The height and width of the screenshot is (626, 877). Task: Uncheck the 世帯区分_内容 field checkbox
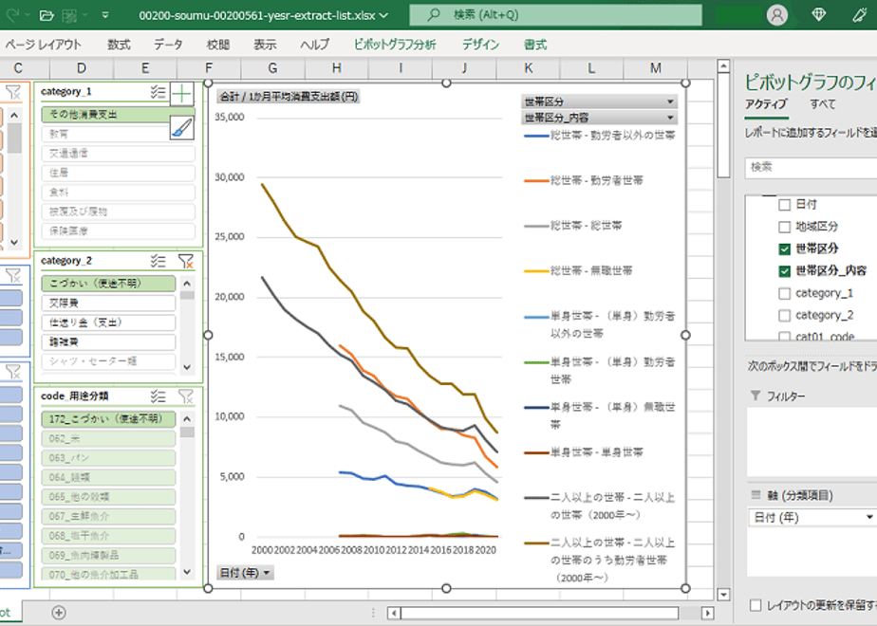784,271
